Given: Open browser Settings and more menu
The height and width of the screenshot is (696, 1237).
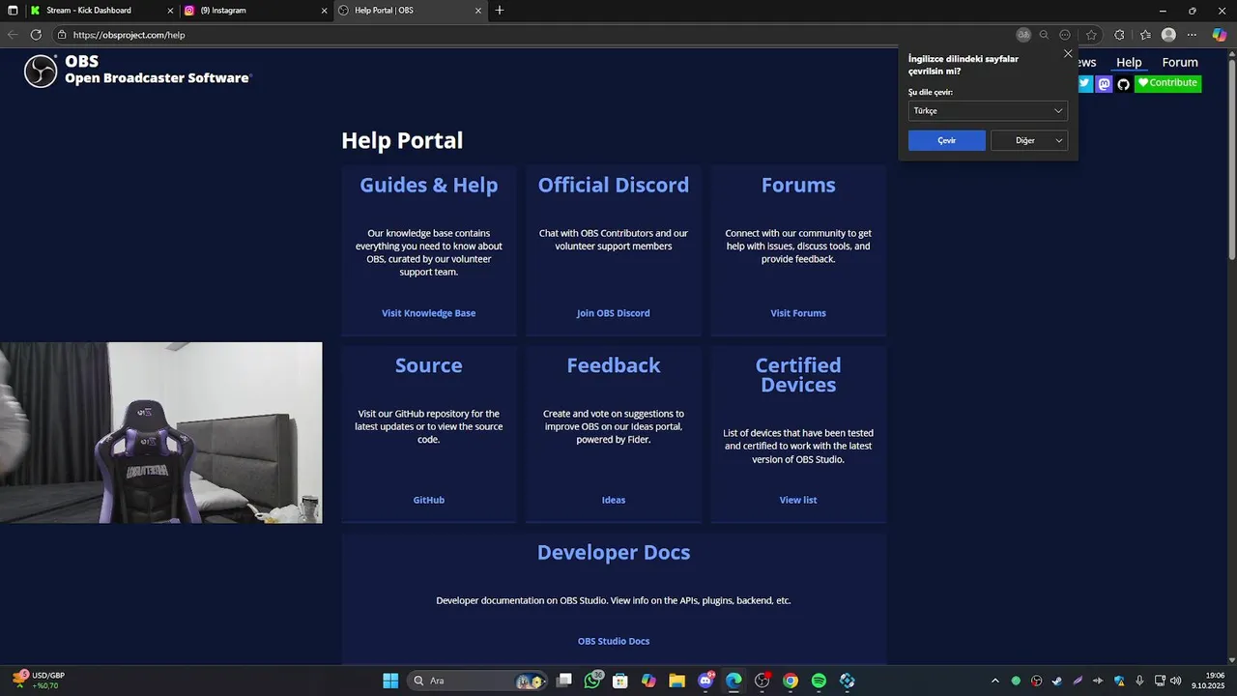Looking at the screenshot, I should coord(1192,35).
